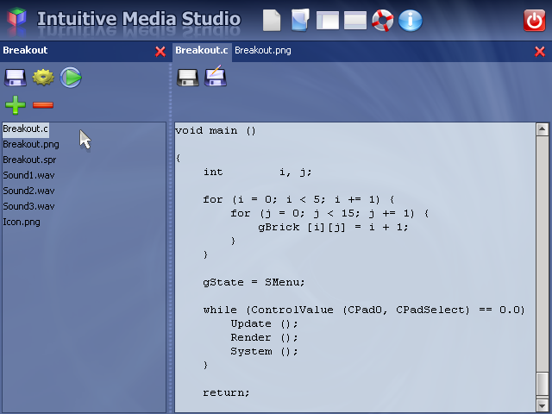Image resolution: width=552 pixels, height=414 pixels.
Task: Add a file with green plus icon
Action: point(16,105)
